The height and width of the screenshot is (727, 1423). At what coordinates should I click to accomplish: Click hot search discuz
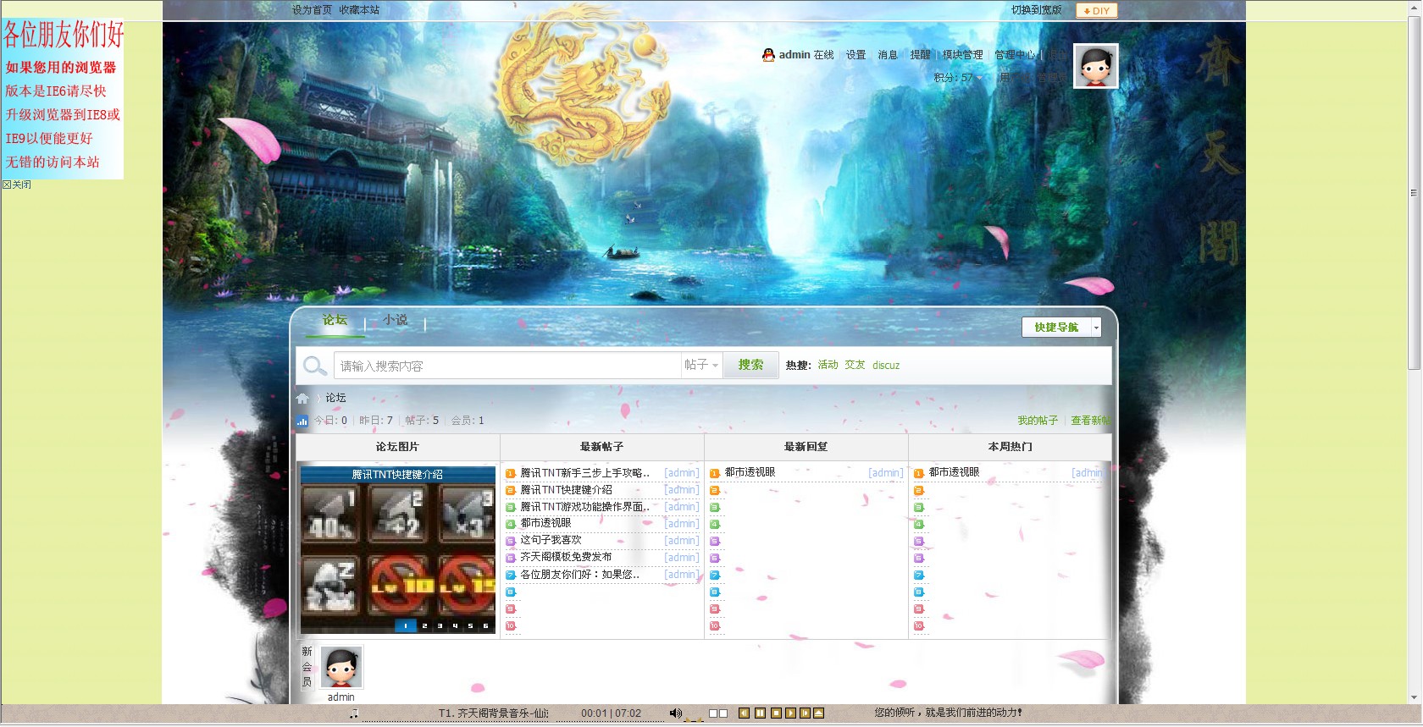click(x=886, y=366)
